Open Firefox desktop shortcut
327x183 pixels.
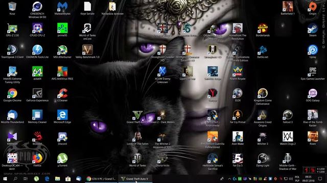(37, 160)
